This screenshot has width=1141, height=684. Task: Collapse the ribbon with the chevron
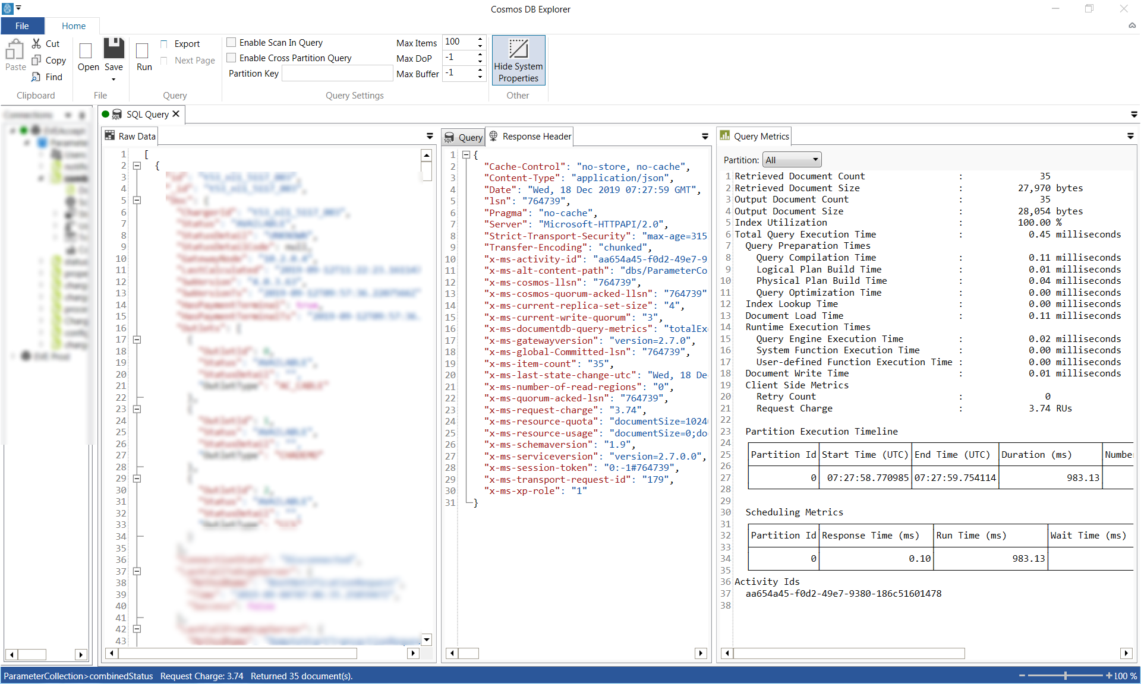point(1132,26)
